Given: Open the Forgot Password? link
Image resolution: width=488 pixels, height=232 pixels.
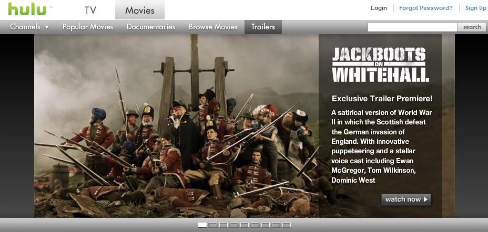Looking at the screenshot, I should (426, 8).
